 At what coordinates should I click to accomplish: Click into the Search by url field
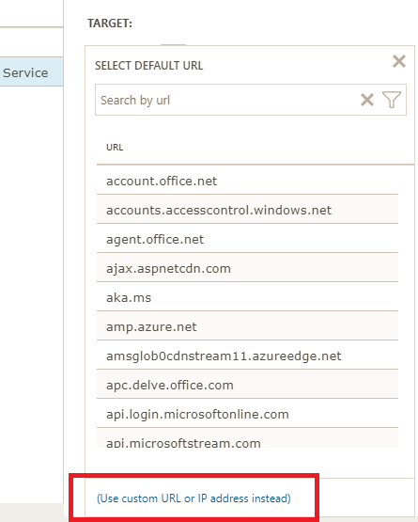226,100
